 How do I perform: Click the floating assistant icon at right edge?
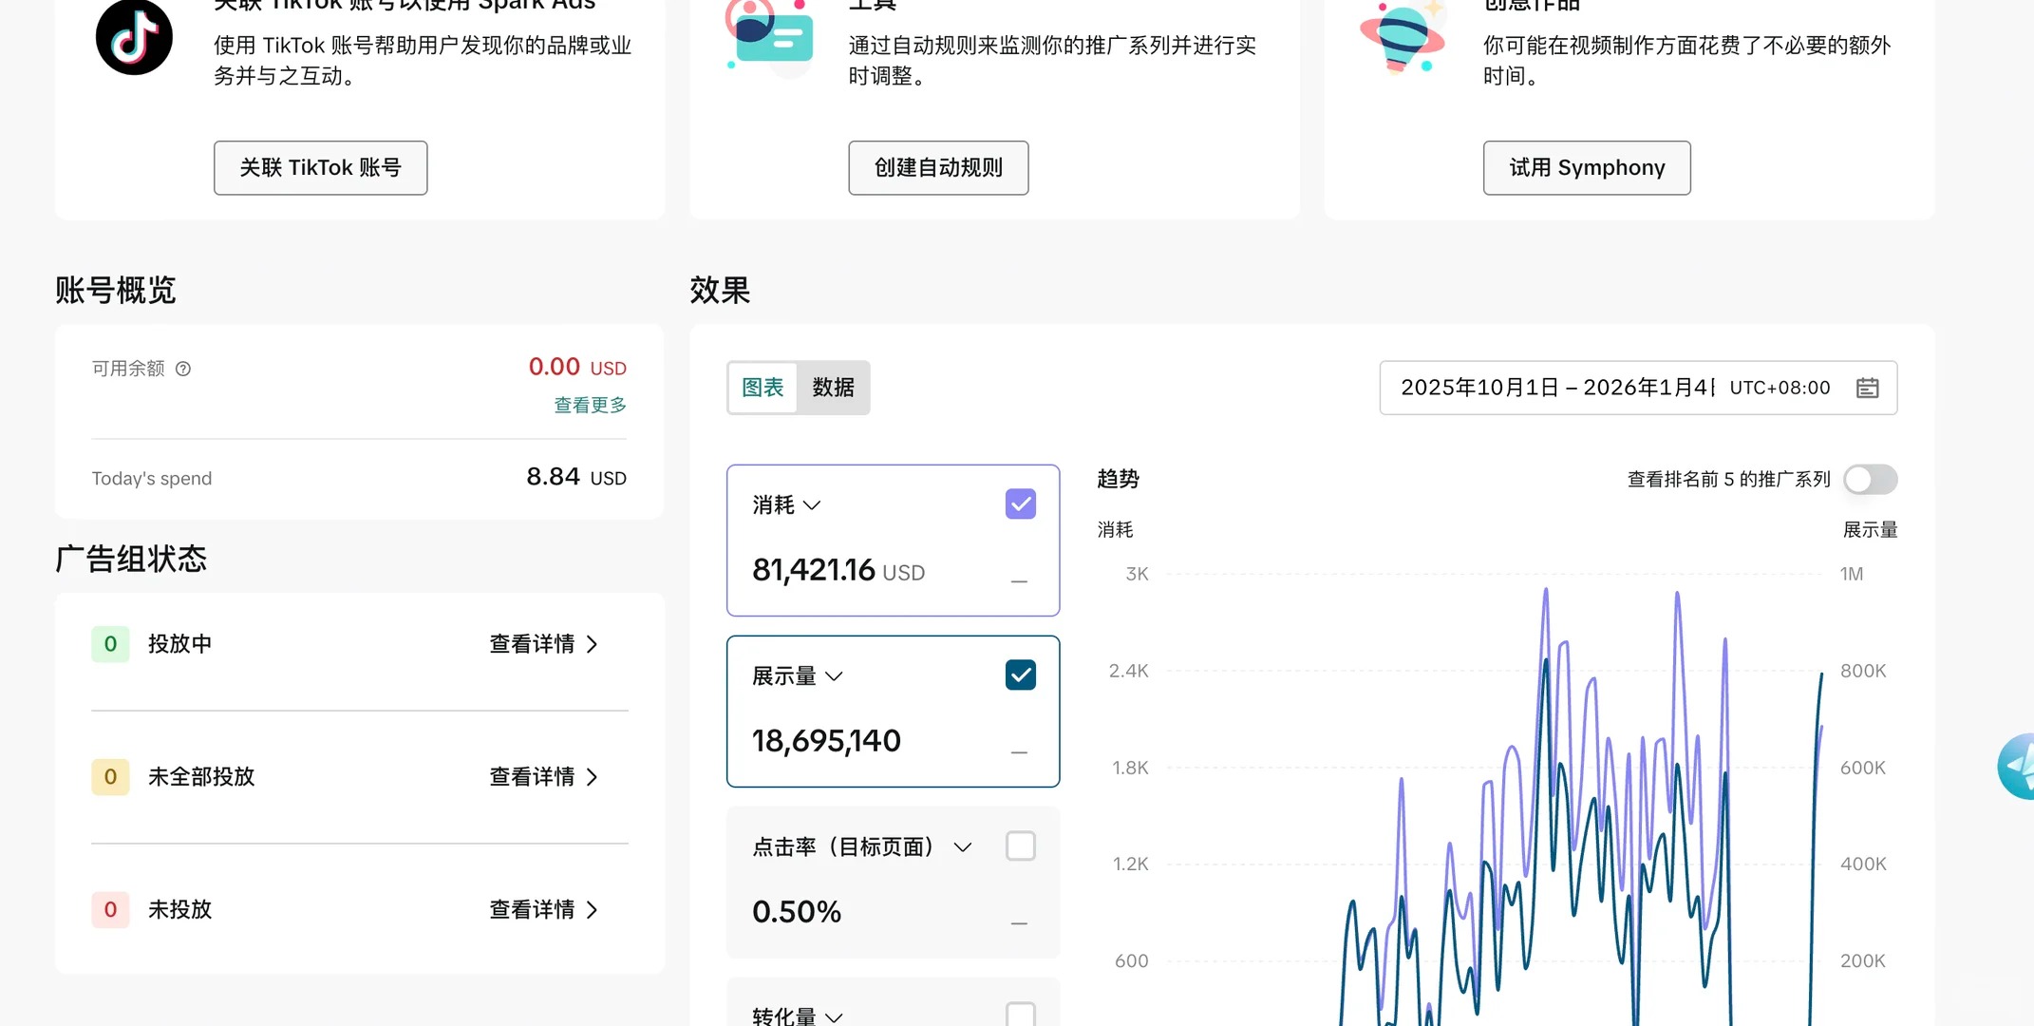click(x=2018, y=766)
